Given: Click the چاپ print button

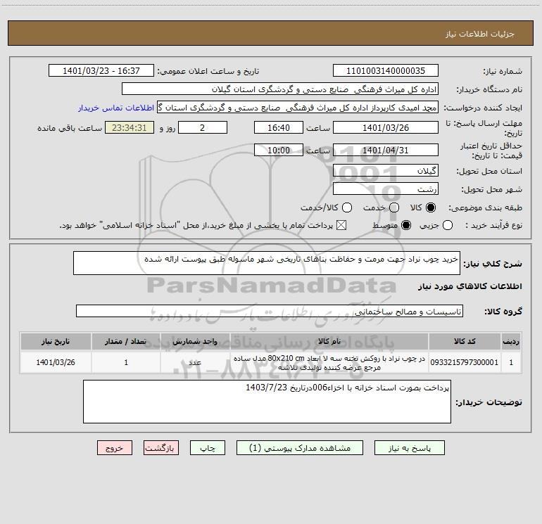Looking at the screenshot, I should [x=208, y=447].
